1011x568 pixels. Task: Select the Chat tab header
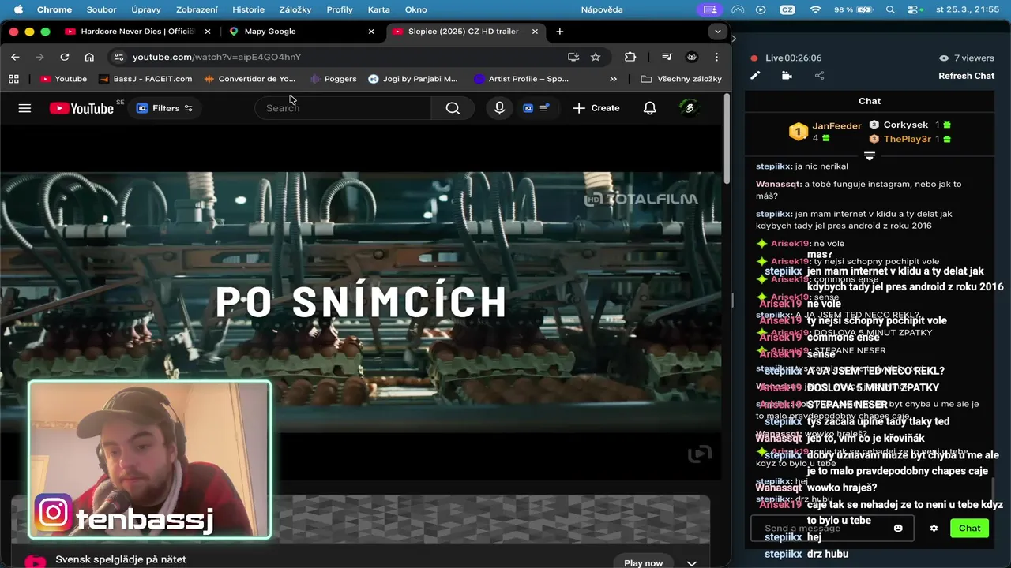click(x=869, y=101)
